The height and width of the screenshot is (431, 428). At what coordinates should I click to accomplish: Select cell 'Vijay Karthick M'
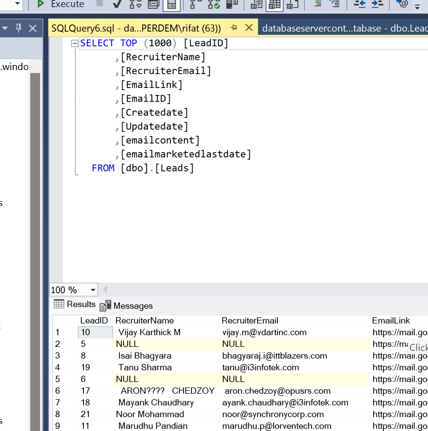pyautogui.click(x=166, y=332)
